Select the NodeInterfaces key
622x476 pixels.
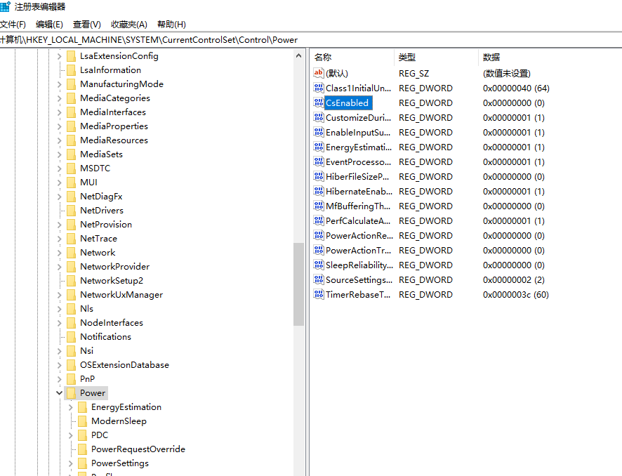(112, 323)
